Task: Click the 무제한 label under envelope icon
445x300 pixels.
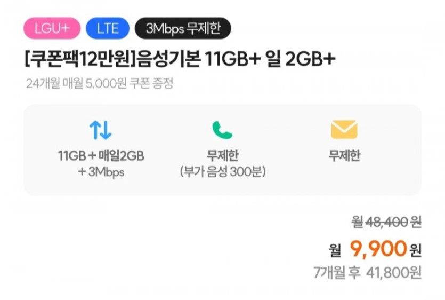Action: click(x=344, y=155)
